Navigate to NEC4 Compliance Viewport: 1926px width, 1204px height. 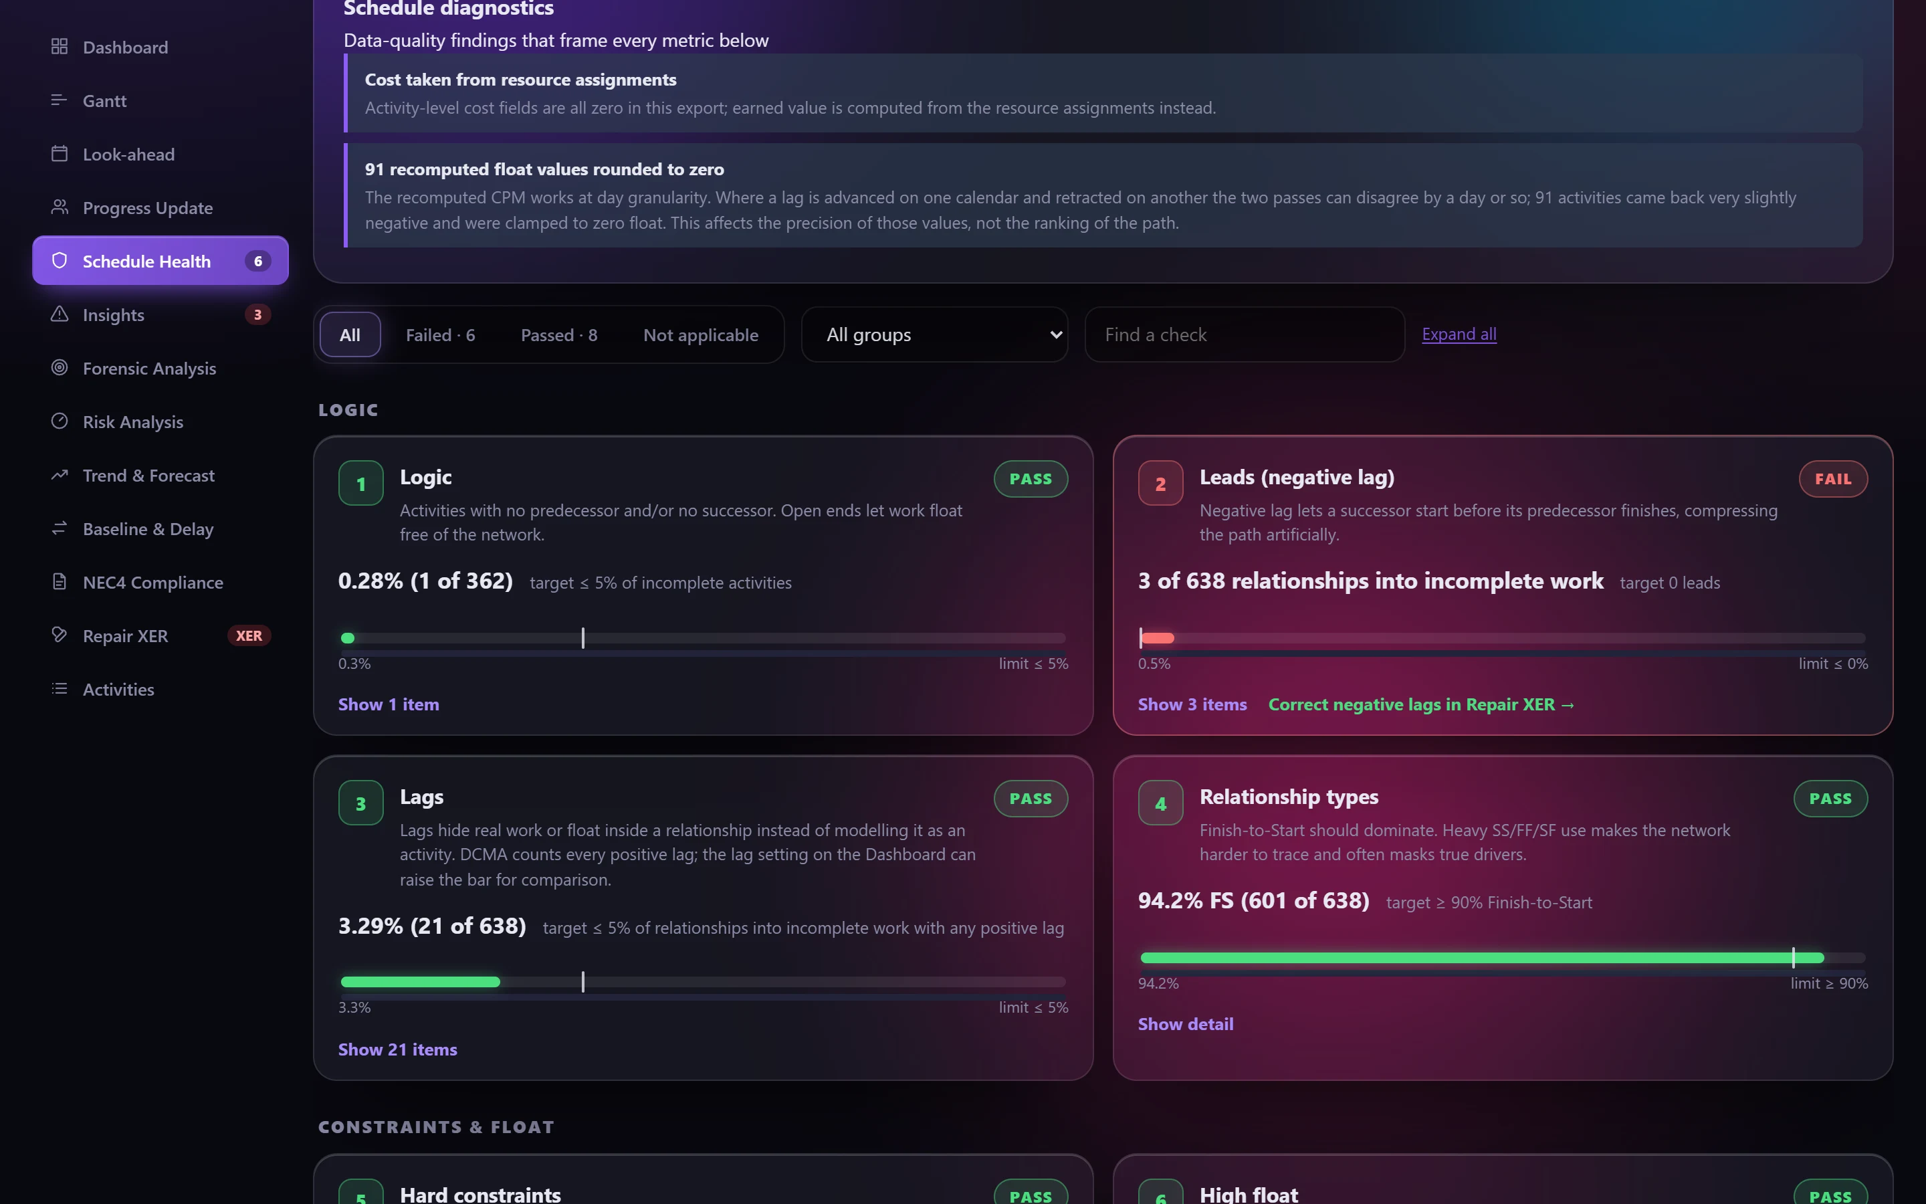point(160,582)
